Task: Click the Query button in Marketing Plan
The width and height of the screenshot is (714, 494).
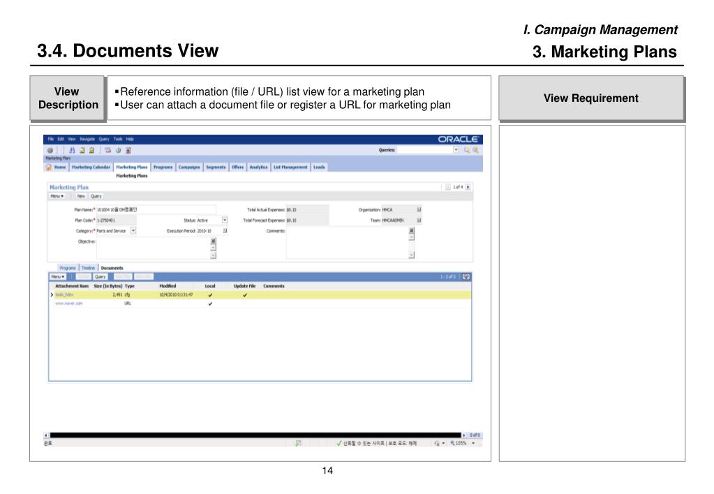Action: click(96, 196)
